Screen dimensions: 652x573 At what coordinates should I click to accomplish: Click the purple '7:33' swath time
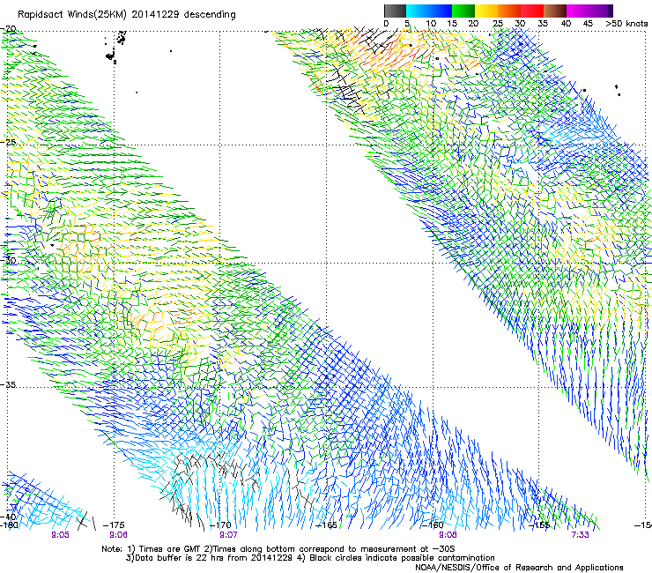point(580,535)
